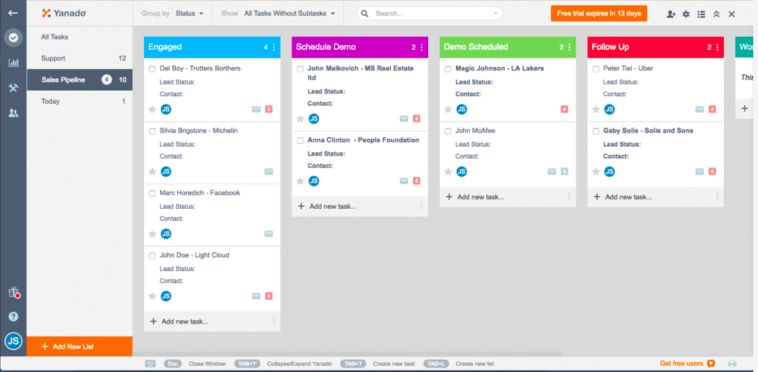
Task: Click JS assignee avatar on John Malkovich card
Action: tap(313, 118)
